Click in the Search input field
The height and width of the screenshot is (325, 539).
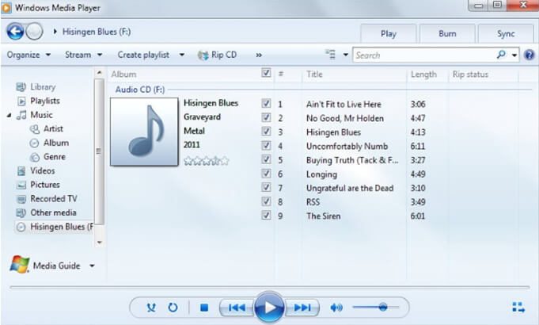(x=424, y=55)
